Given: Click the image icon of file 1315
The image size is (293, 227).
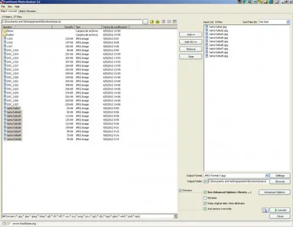Looking at the screenshot, I should point(5,39).
